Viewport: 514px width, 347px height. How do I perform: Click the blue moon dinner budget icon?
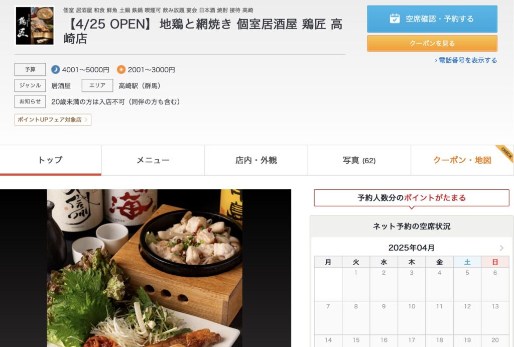pyautogui.click(x=55, y=69)
